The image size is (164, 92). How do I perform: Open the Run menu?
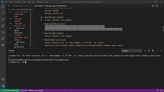point(33,2)
